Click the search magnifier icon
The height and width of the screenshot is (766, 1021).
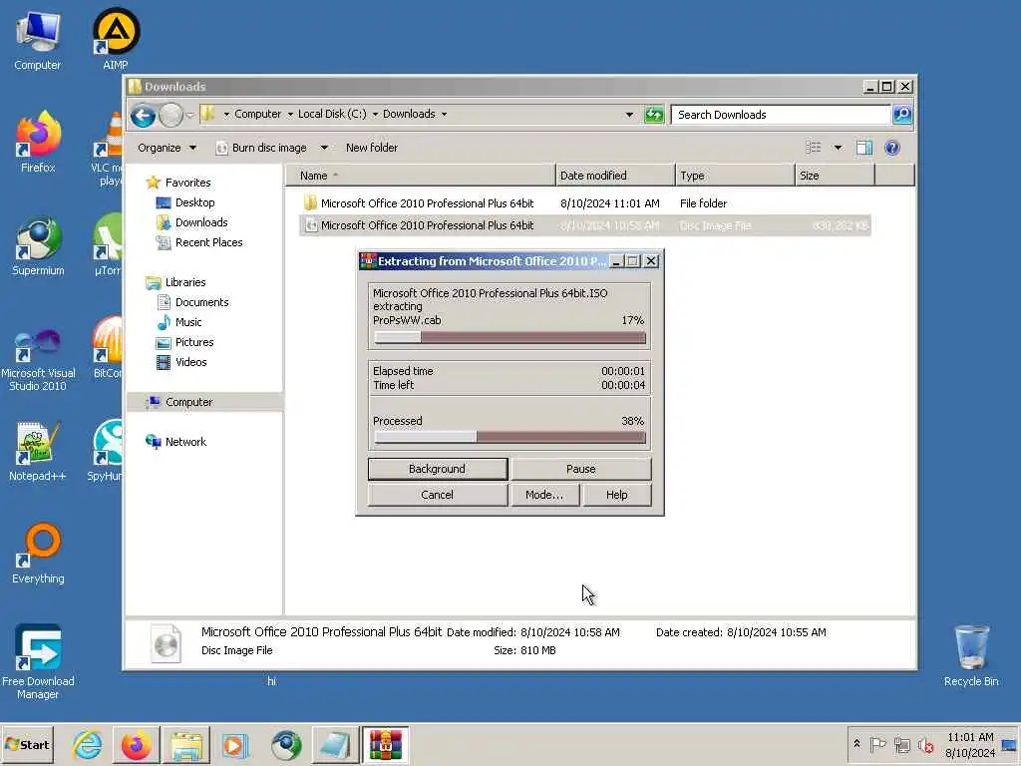901,115
